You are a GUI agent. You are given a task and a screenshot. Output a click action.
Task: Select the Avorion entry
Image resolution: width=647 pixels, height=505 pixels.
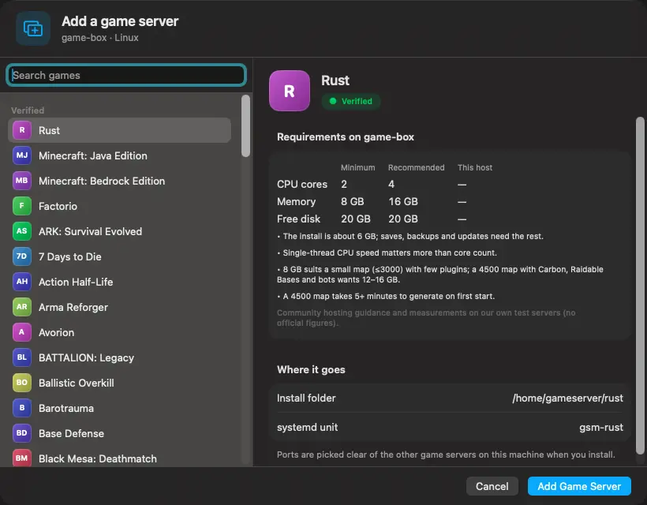click(119, 332)
